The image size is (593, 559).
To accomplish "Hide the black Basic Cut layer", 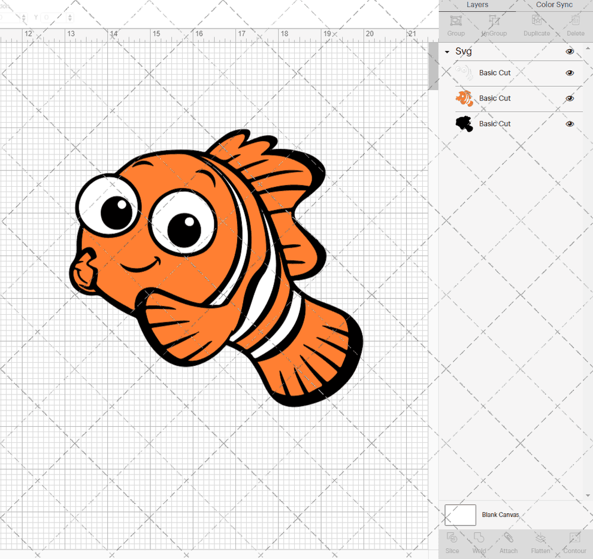I will tap(570, 123).
